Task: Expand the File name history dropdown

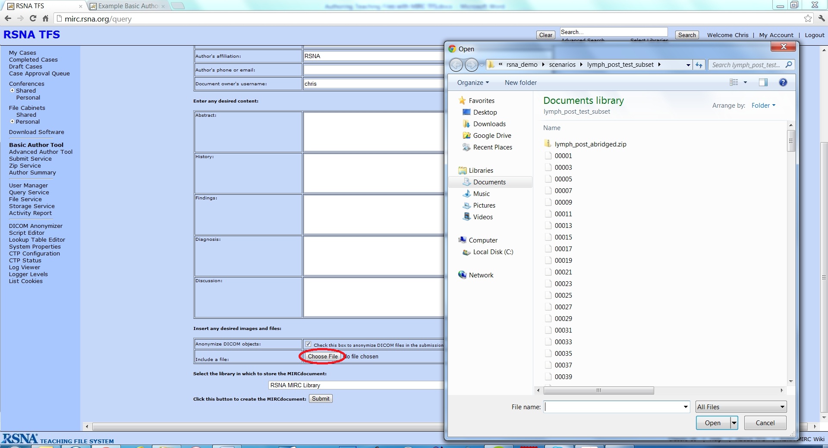Action: coord(686,407)
